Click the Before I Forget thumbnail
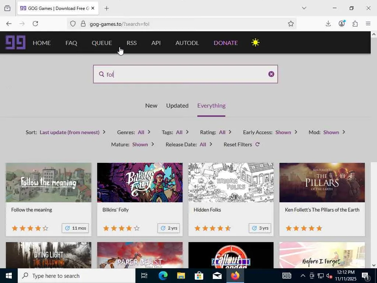The image size is (377, 283). (322, 255)
